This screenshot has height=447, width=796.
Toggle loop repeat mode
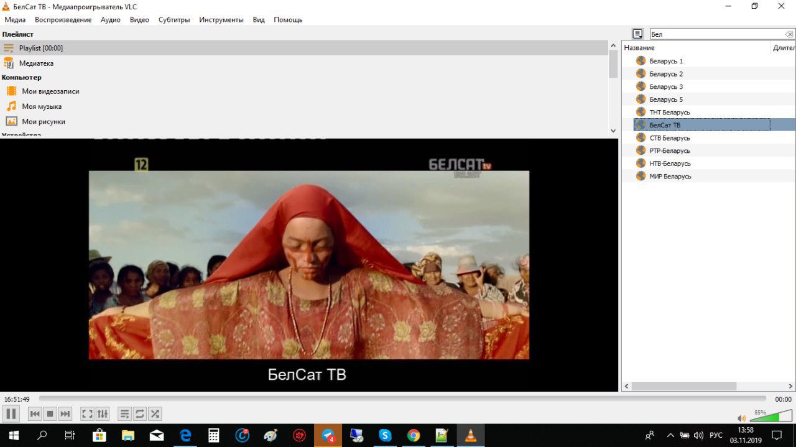pos(140,413)
